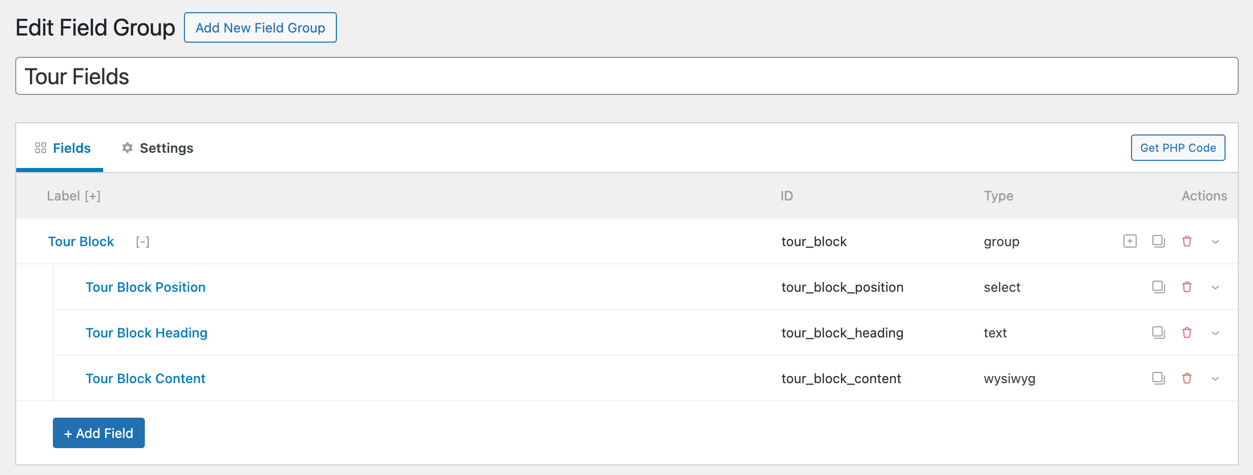Expand the Tour Block row settings chevron

(x=1215, y=242)
